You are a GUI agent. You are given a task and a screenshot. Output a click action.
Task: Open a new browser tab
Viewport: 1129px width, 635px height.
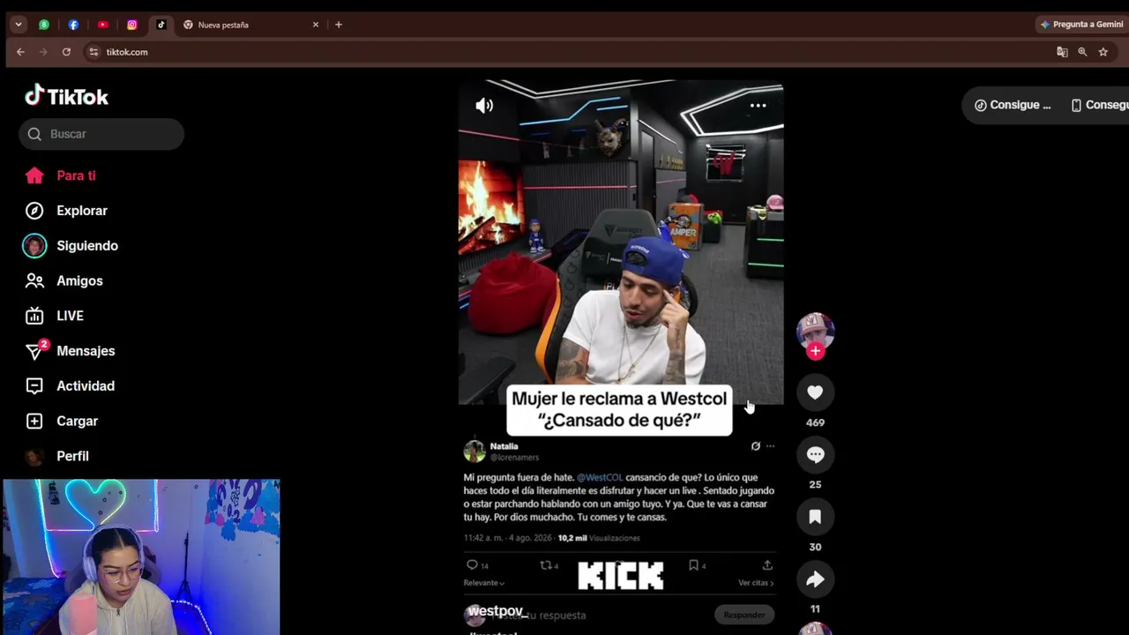point(339,25)
